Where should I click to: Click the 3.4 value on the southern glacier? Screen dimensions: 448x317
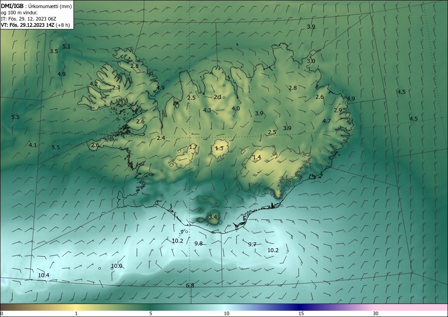213,217
